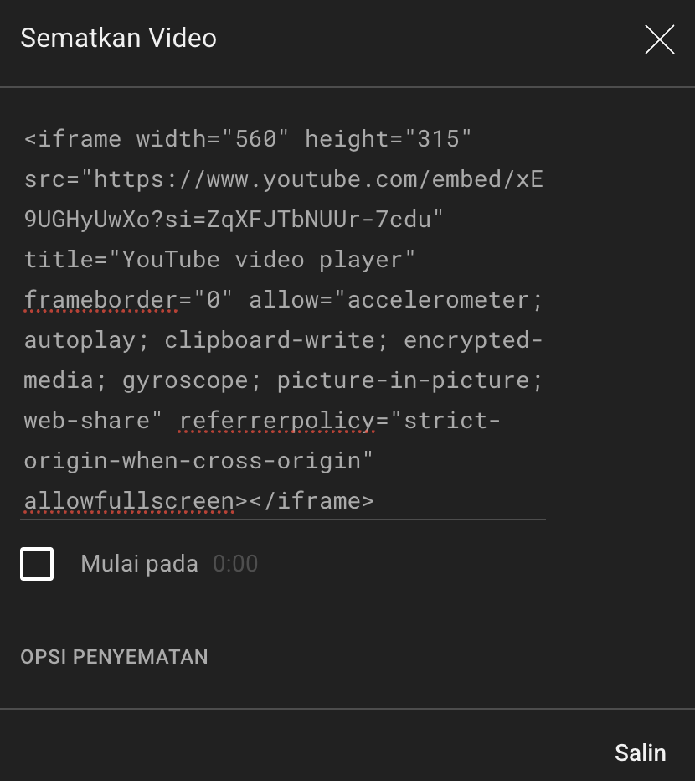Place cursor on width="560" in the code
This screenshot has width=695, height=781.
click(x=213, y=138)
